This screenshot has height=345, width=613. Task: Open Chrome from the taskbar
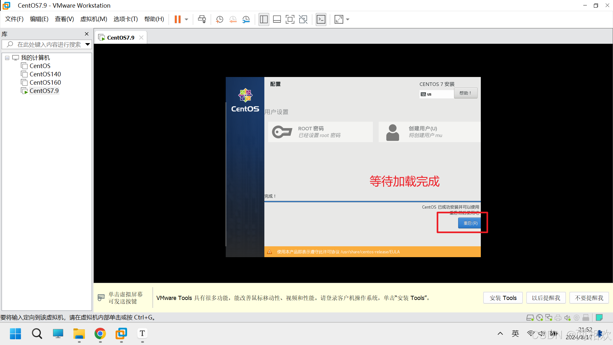coord(100,334)
